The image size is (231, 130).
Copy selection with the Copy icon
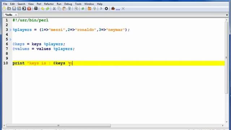[59, 9]
